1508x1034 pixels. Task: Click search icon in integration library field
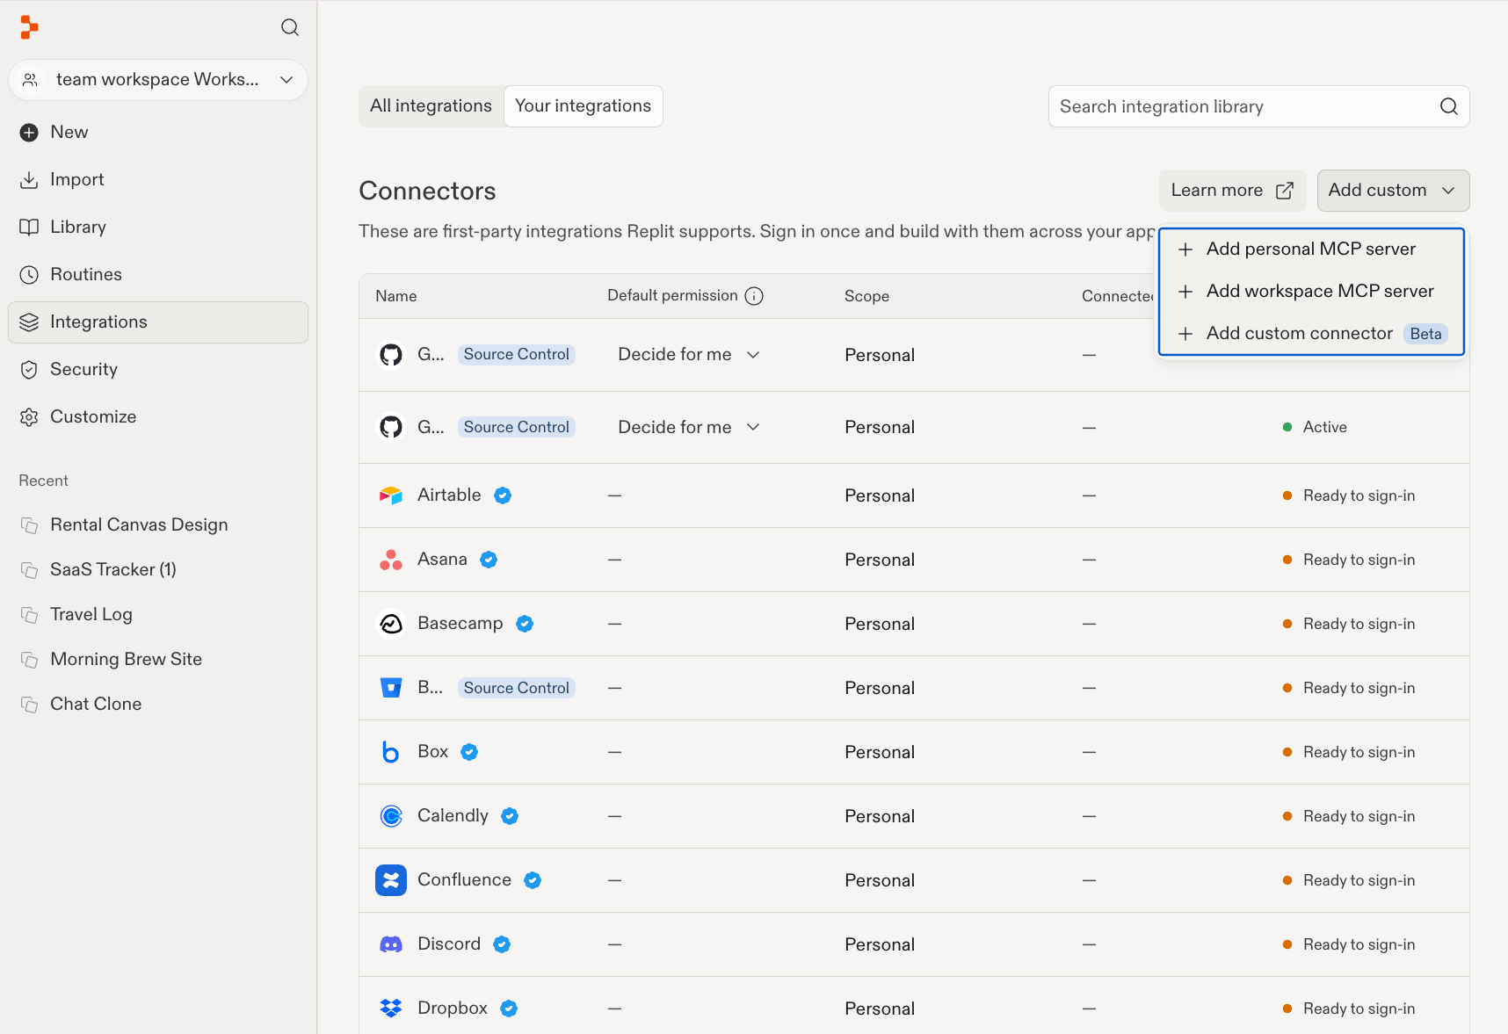pos(1448,106)
